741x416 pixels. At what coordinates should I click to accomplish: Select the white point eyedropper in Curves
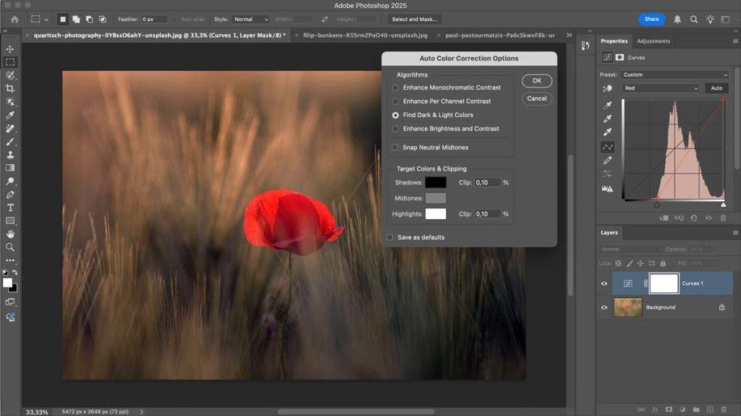coord(608,132)
